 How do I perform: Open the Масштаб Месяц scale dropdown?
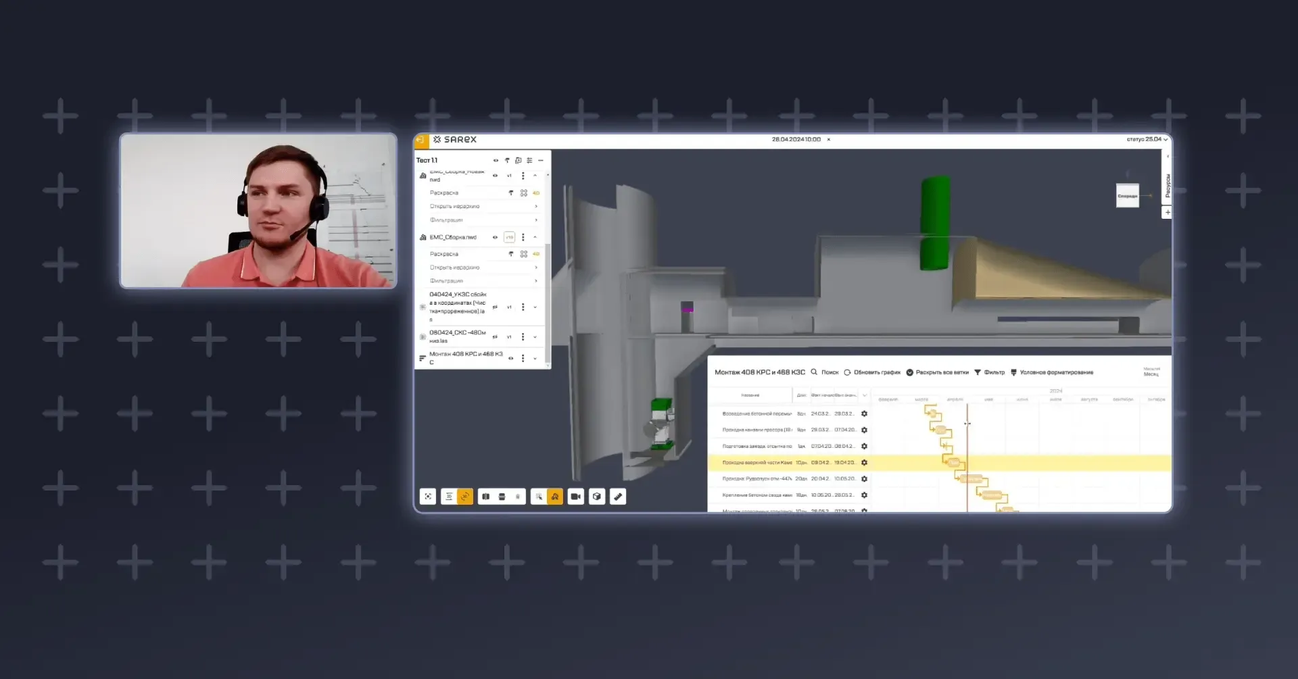pyautogui.click(x=1151, y=372)
